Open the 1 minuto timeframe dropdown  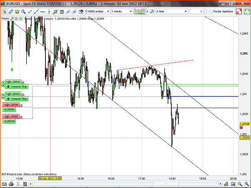[x=122, y=12]
